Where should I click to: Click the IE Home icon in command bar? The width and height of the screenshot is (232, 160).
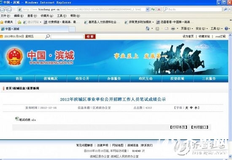click(148, 28)
